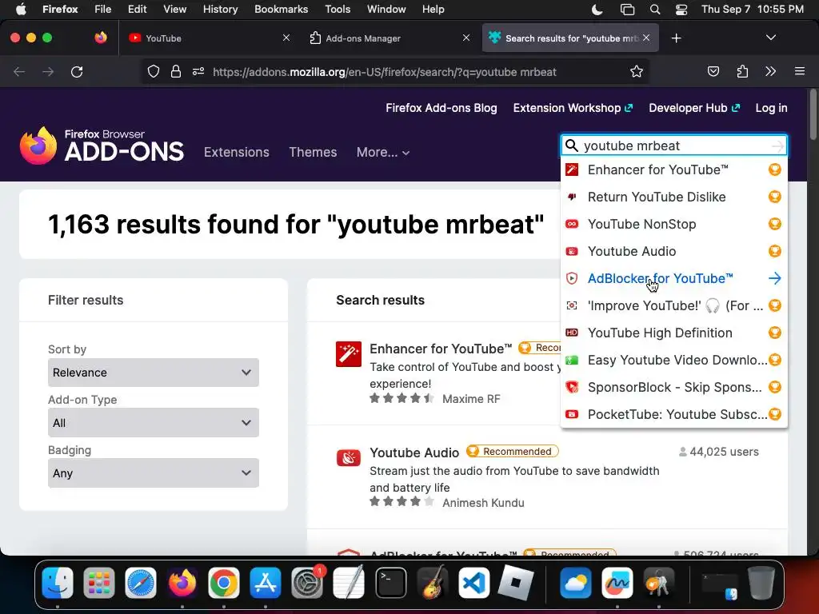Image resolution: width=819 pixels, height=614 pixels.
Task: Click Youtube Audio result icon
Action: pos(349,458)
